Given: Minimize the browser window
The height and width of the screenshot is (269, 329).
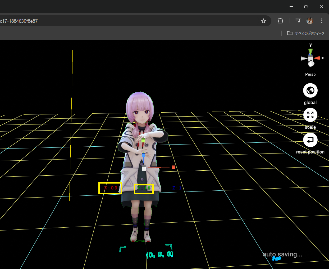Looking at the screenshot, I should 291,6.
